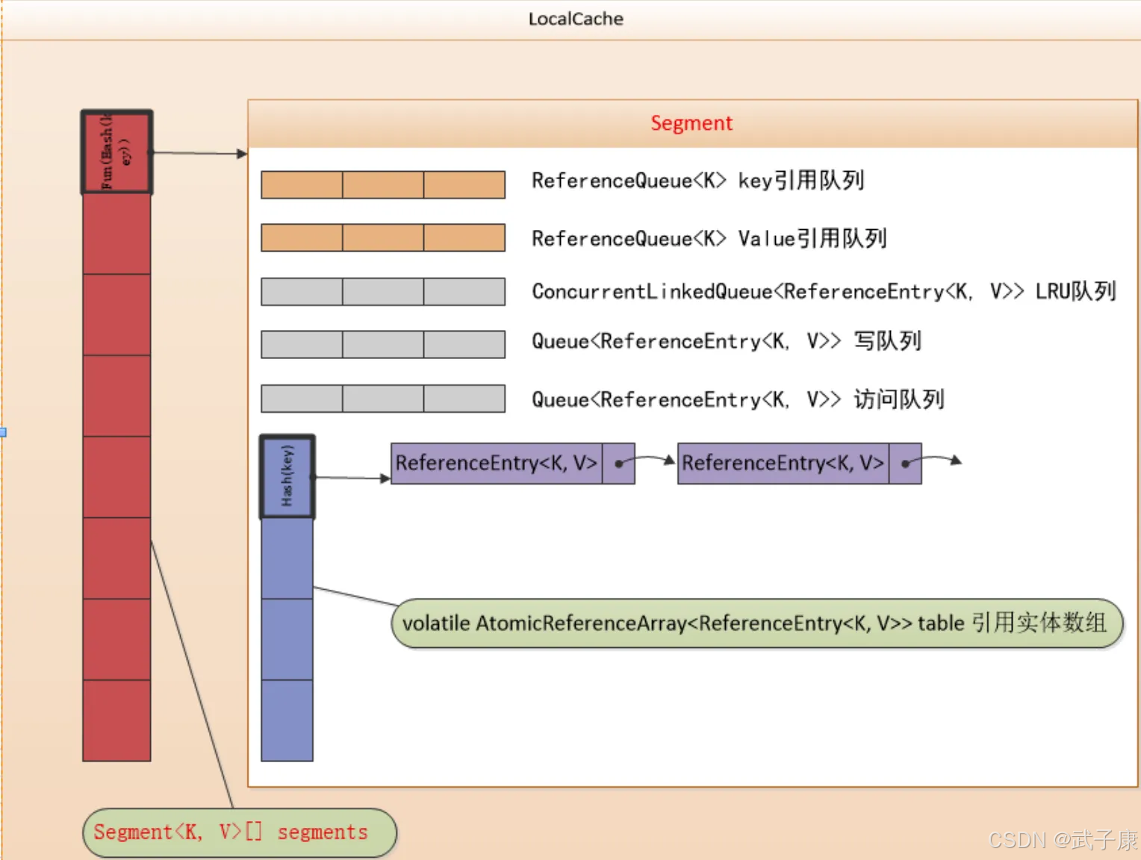Viewport: 1141px width, 860px height.
Task: Expand the trailing arrow after second ReferenceEntry
Action: pos(941,461)
